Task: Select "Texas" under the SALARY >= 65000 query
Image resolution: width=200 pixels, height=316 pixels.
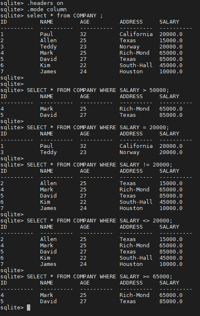Action: 128,302
